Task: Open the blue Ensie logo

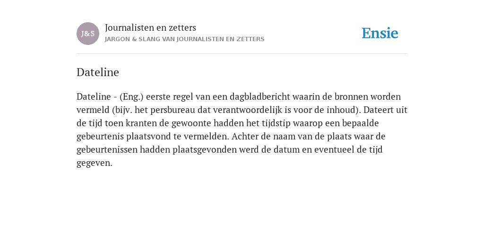Action: (x=380, y=33)
